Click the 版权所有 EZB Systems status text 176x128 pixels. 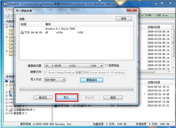click(x=46, y=124)
